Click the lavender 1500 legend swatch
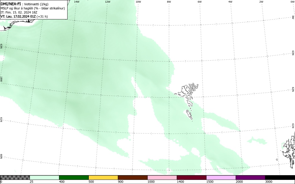 [x=221, y=178]
